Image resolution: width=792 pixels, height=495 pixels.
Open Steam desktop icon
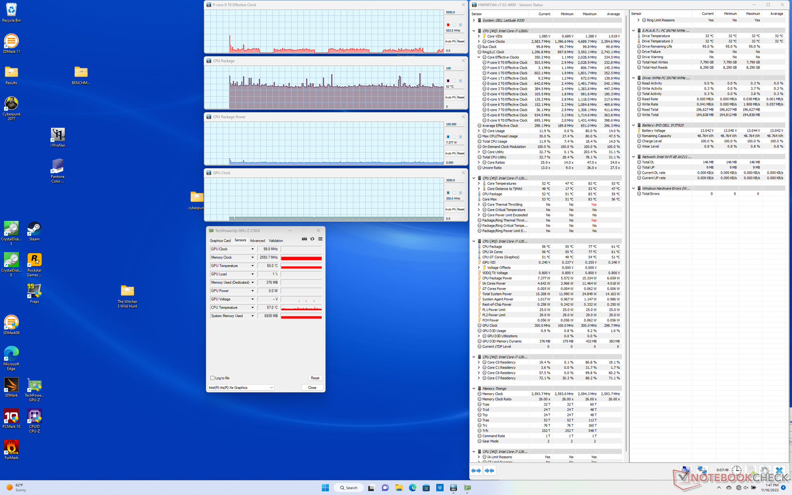click(34, 231)
